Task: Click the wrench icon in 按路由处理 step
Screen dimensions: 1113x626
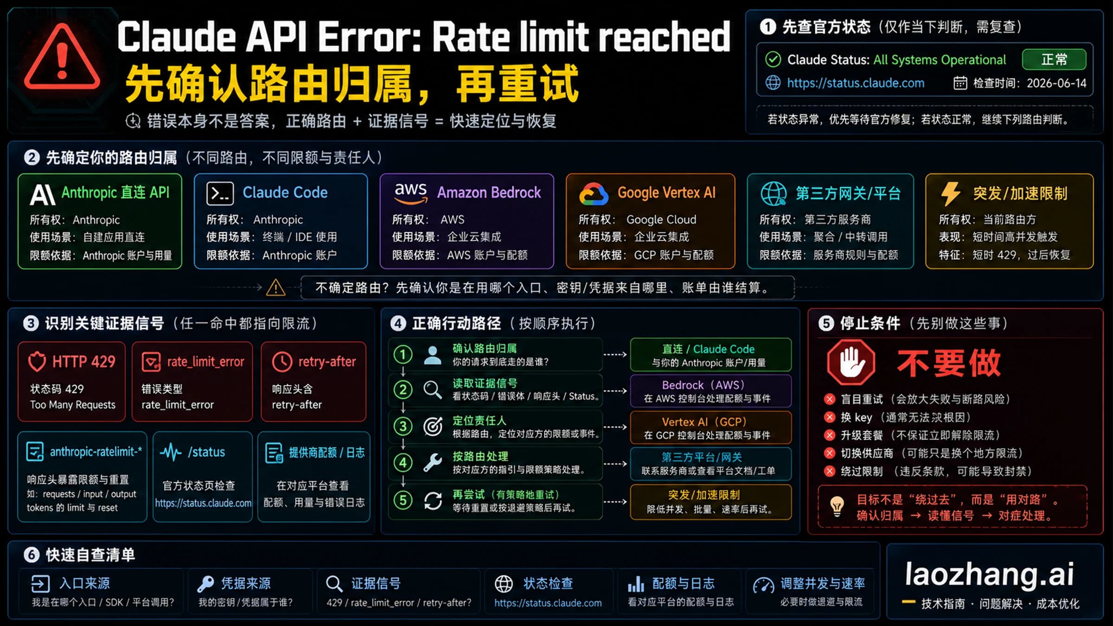Action: [x=432, y=463]
